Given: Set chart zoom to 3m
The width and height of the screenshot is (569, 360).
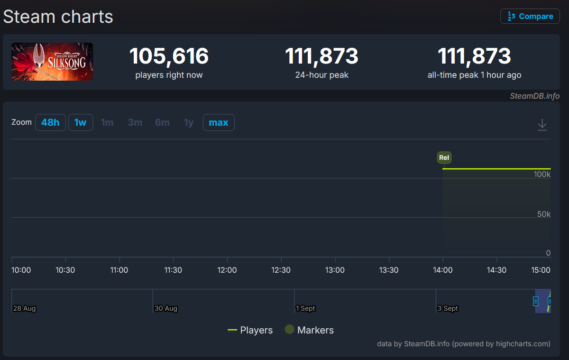Looking at the screenshot, I should [x=135, y=122].
